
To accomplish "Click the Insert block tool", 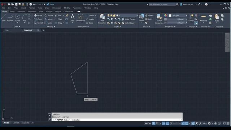I will pyautogui.click(x=141, y=18).
